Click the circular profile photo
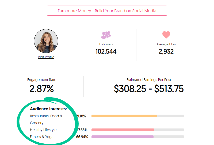Screen dimensions: 214x145 tap(46, 41)
